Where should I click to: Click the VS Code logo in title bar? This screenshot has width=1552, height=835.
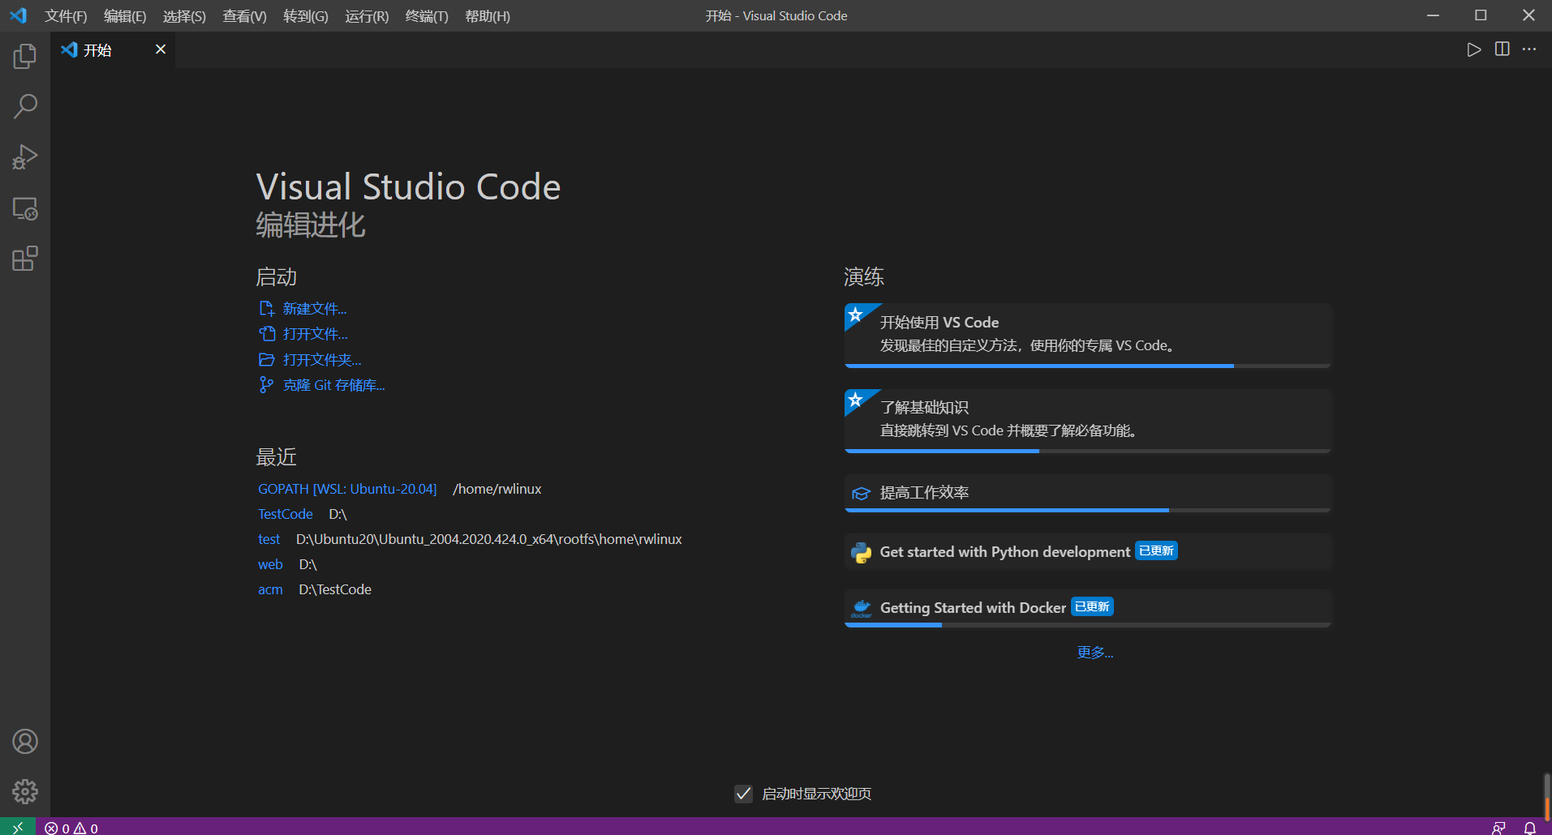point(18,15)
